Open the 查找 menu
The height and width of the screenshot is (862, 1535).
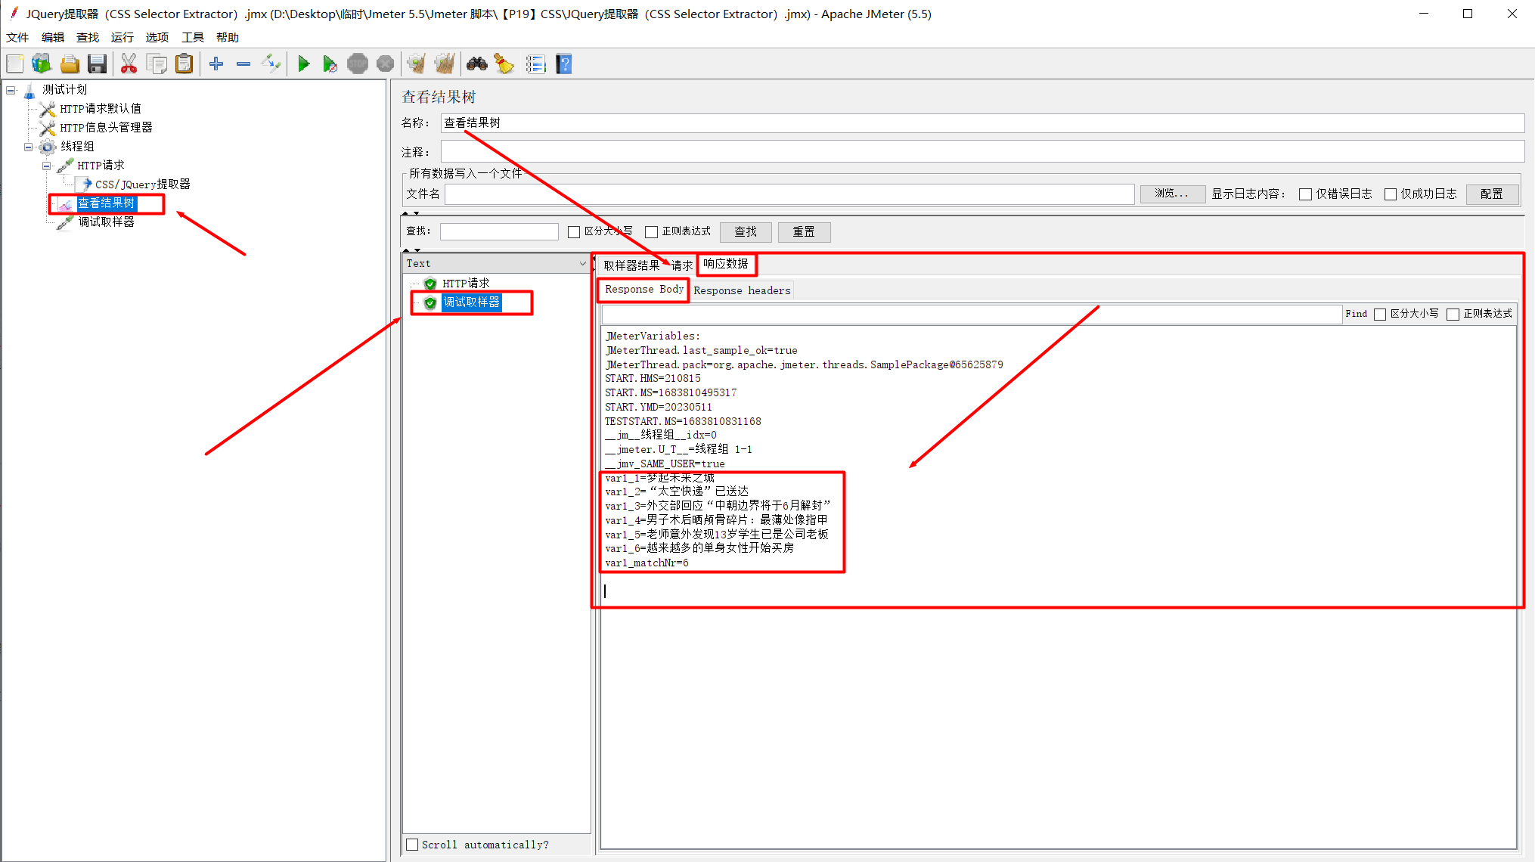(87, 37)
